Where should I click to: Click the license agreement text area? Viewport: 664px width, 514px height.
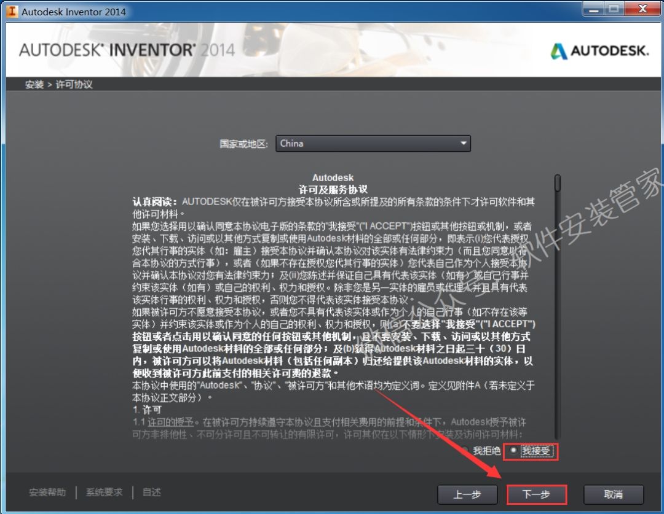point(332,295)
